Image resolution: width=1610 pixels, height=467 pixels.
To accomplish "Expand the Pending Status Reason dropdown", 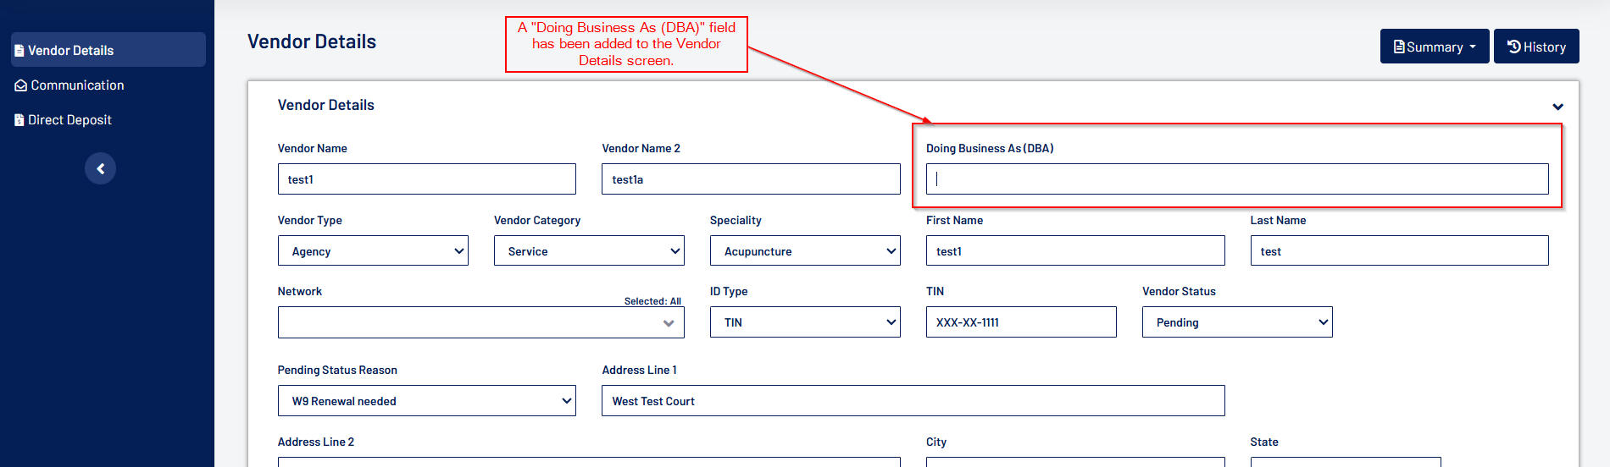I will point(426,401).
